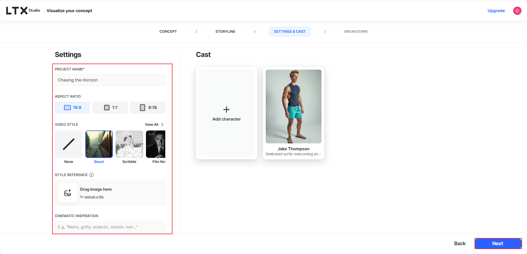
Task: Go to the Concept step
Action: pyautogui.click(x=168, y=32)
